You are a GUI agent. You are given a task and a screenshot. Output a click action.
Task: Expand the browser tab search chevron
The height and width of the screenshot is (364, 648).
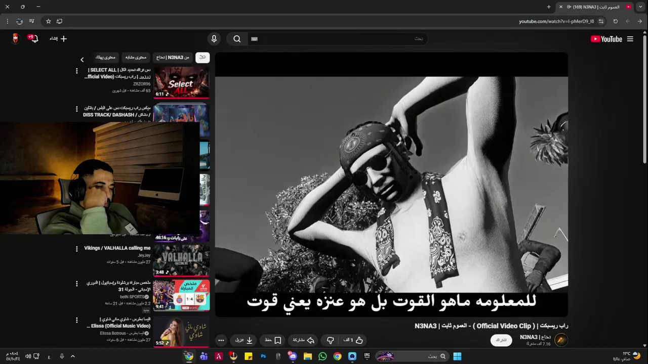tap(640, 7)
